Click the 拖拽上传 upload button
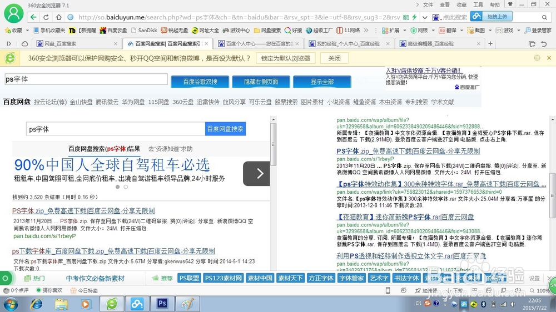This screenshot has width=556, height=312. point(491,16)
